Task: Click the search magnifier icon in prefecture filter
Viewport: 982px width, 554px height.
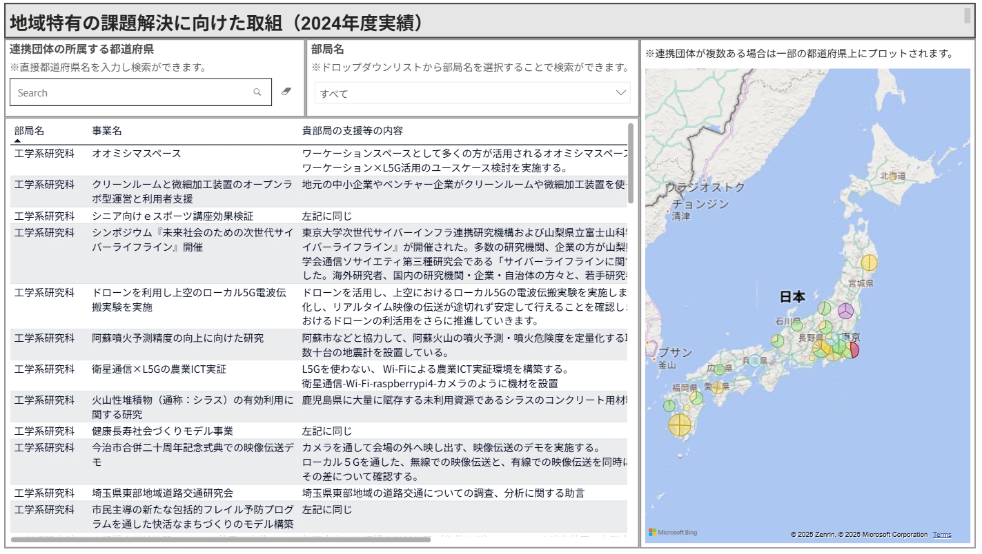Action: coord(257,92)
